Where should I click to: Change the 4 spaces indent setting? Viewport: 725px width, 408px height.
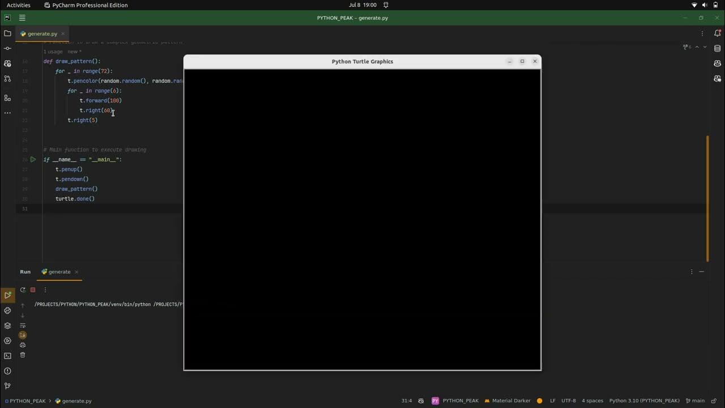(592, 401)
